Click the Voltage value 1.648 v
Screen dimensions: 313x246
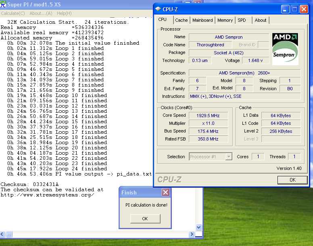pos(255,60)
